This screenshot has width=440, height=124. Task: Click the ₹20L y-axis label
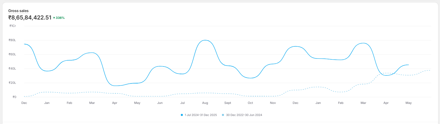point(12,83)
